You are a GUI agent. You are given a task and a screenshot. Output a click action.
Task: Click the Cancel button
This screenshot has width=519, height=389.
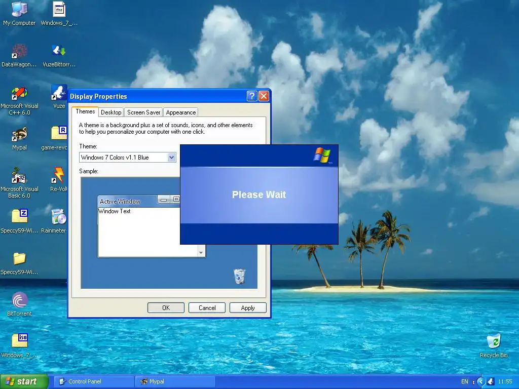(207, 307)
